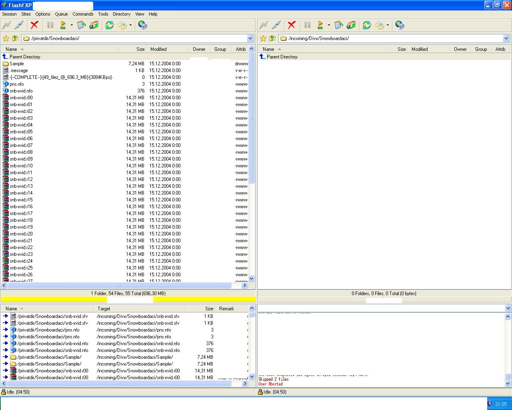Sort left file list by Modified column
Viewport: 512px width, 410px height.
point(158,49)
